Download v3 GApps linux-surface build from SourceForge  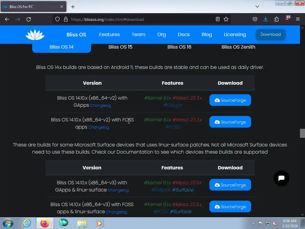[x=230, y=185]
